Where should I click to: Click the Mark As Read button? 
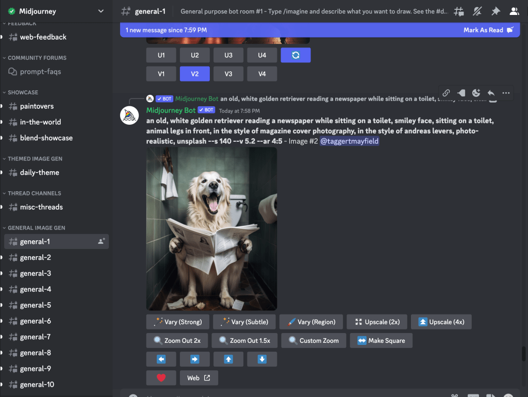(488, 30)
